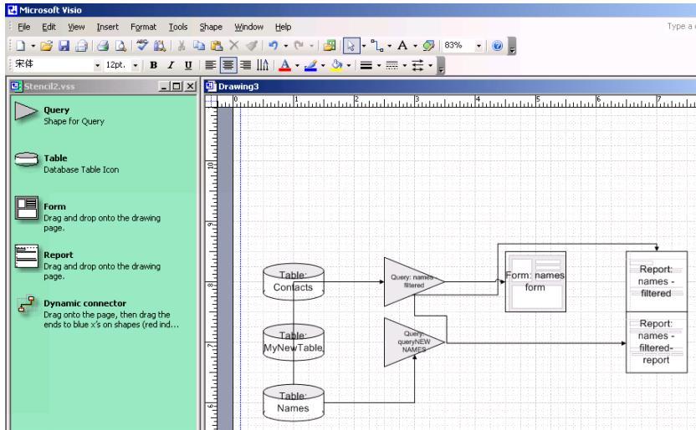
Task: Click the Find binoculars icon
Action: [159, 46]
